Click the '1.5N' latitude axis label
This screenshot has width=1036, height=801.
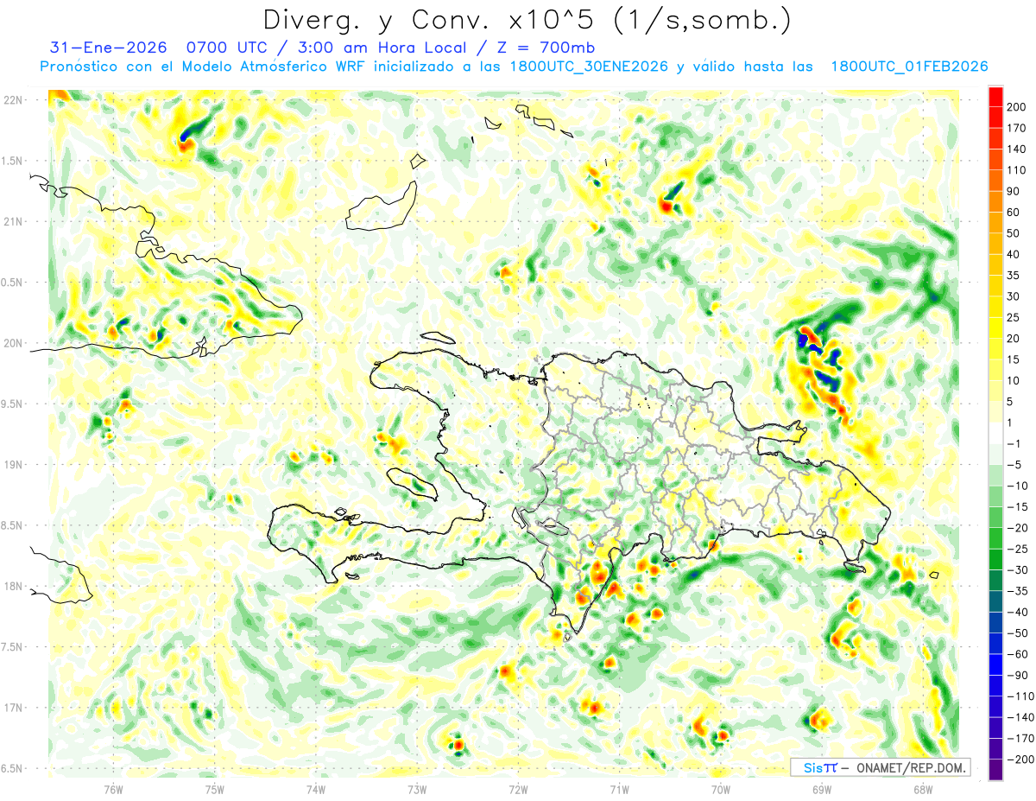click(12, 161)
